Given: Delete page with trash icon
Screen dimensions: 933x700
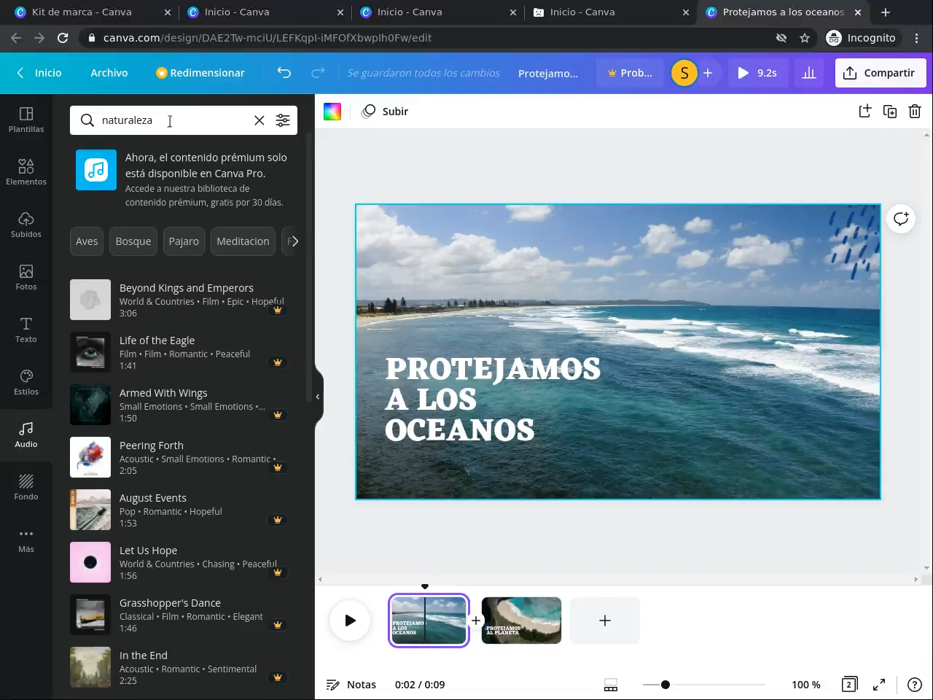Looking at the screenshot, I should (x=915, y=112).
